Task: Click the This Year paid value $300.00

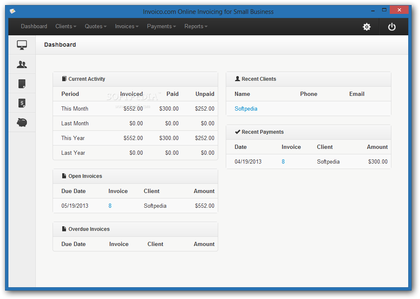Action: 169,138
